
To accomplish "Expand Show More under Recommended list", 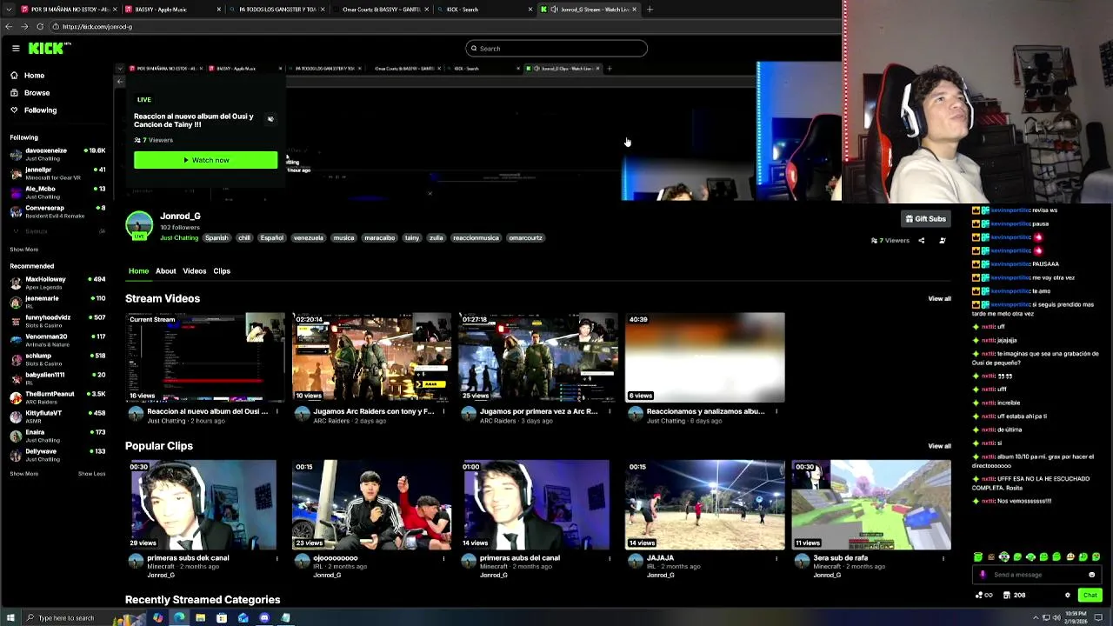I will coord(23,474).
